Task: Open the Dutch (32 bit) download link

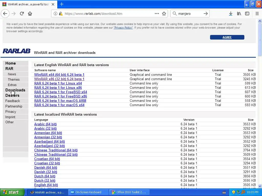Action: coord(45,180)
